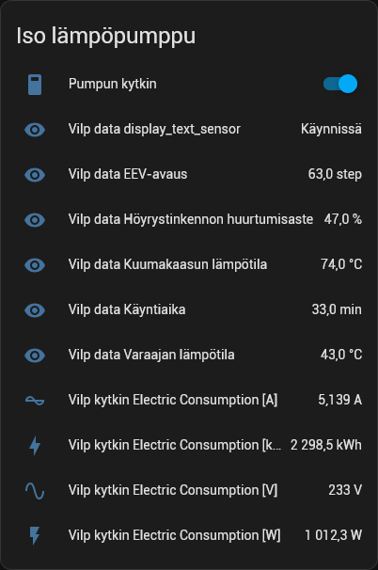Click eye icon for Kuumakaasun lämpötila

coord(35,264)
